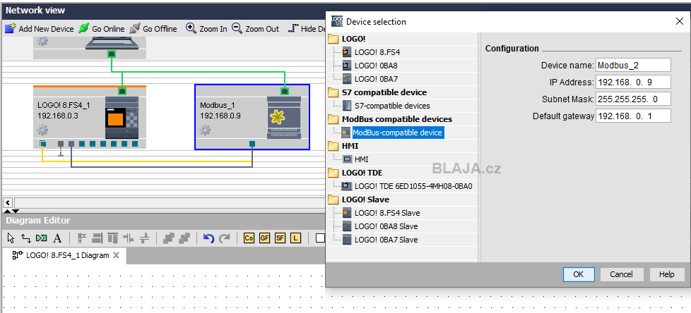Select S7-compatible devices tree entry
Screen dimensions: 691x313
(x=392, y=106)
